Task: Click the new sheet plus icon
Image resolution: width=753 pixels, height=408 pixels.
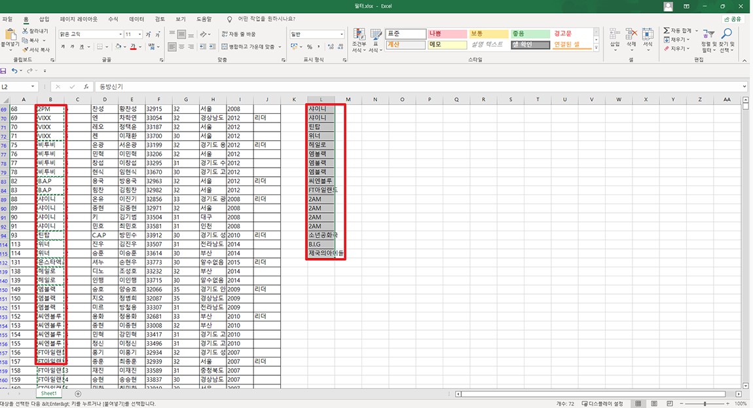Action: (x=78, y=394)
